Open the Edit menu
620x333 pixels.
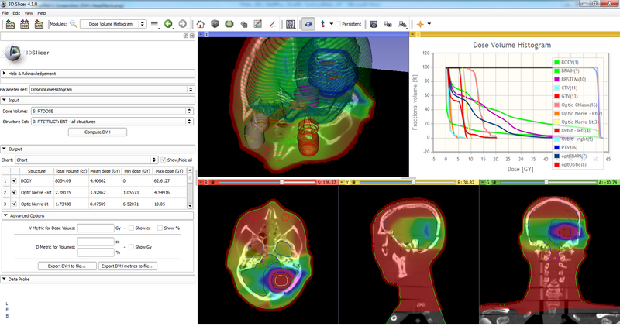[16, 13]
